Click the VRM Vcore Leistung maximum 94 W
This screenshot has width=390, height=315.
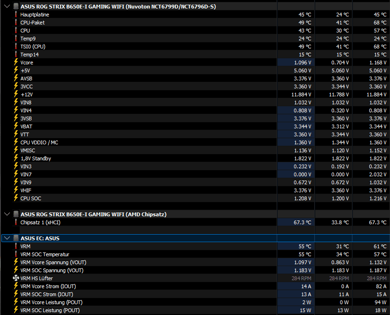click(381, 302)
